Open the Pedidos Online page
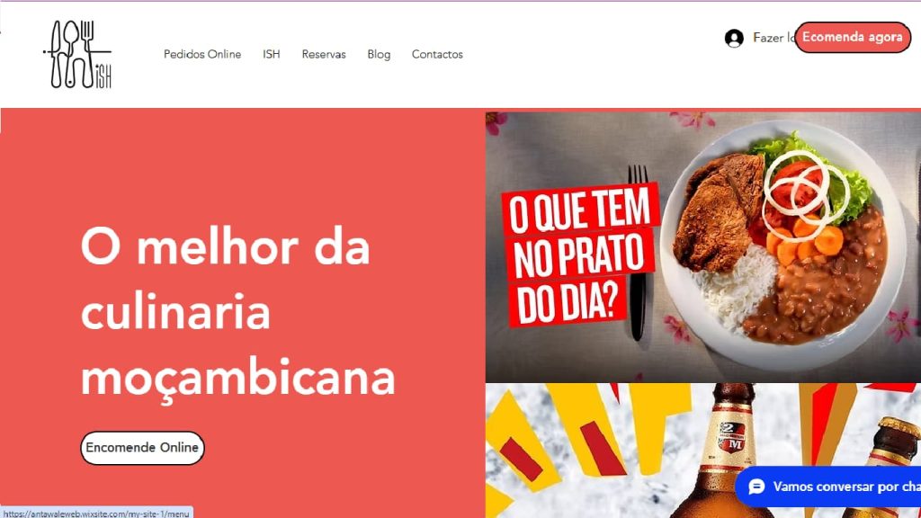Screen dimensions: 921x518 click(x=202, y=54)
